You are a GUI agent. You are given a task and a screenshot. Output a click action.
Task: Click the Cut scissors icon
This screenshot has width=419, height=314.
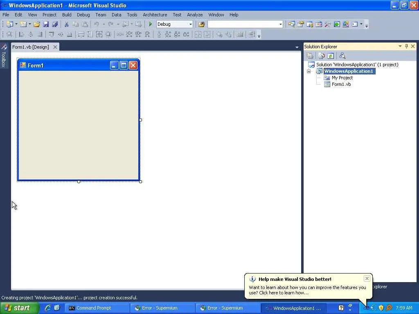67,24
